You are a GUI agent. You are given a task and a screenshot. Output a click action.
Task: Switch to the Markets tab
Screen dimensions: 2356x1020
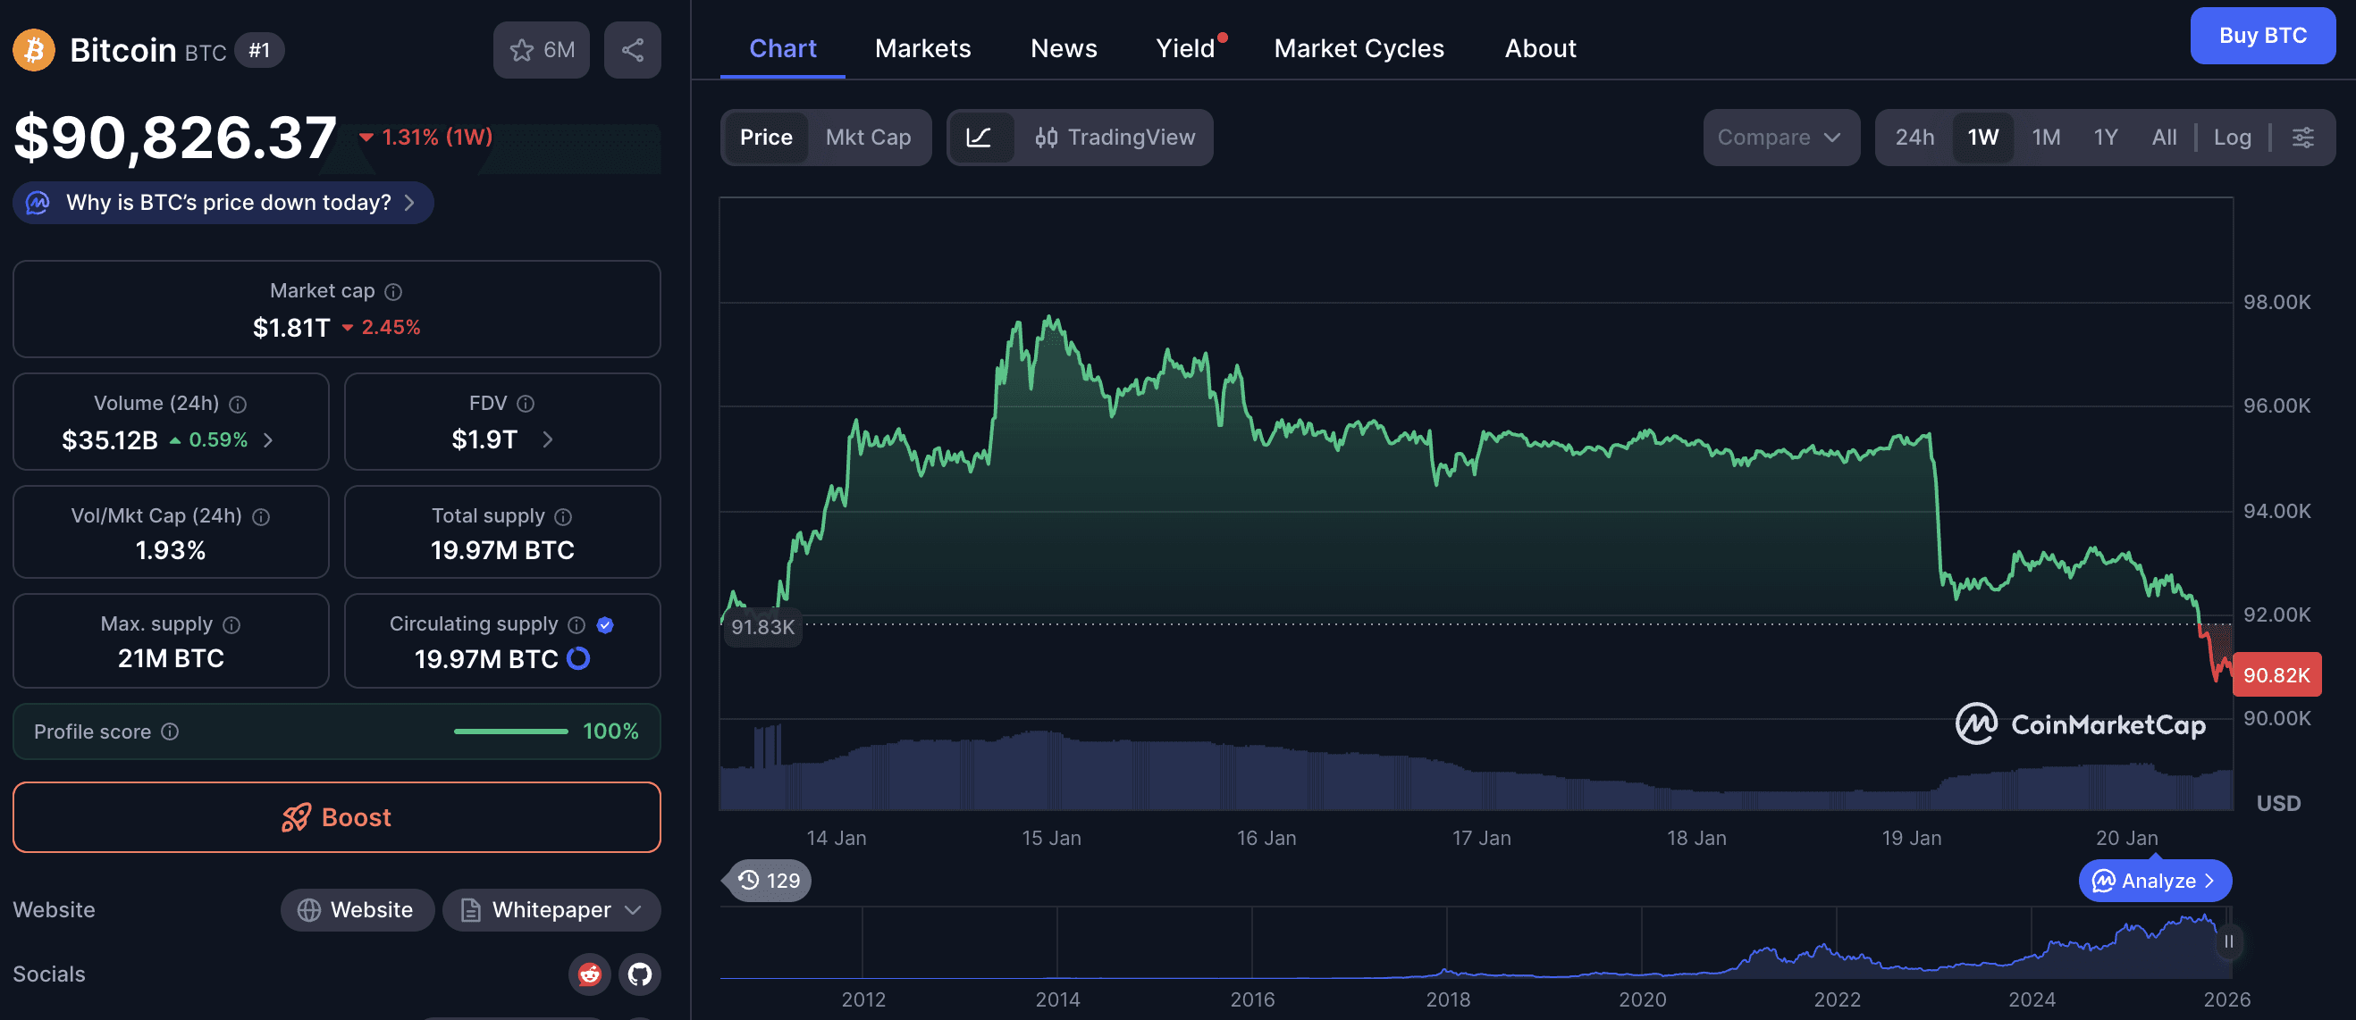tap(923, 47)
